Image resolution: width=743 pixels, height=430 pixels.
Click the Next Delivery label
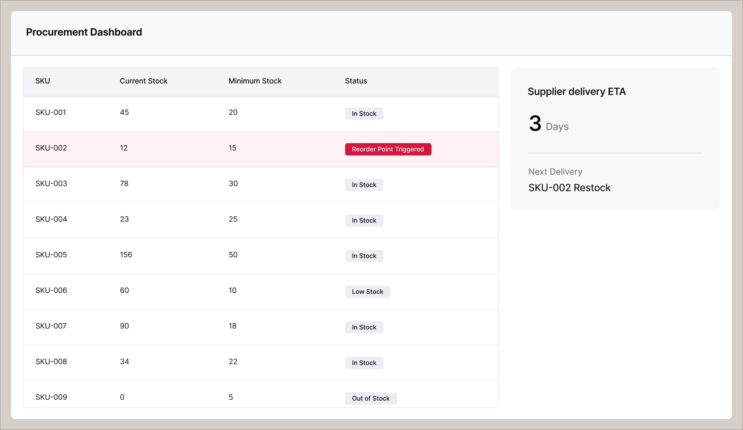coord(555,172)
